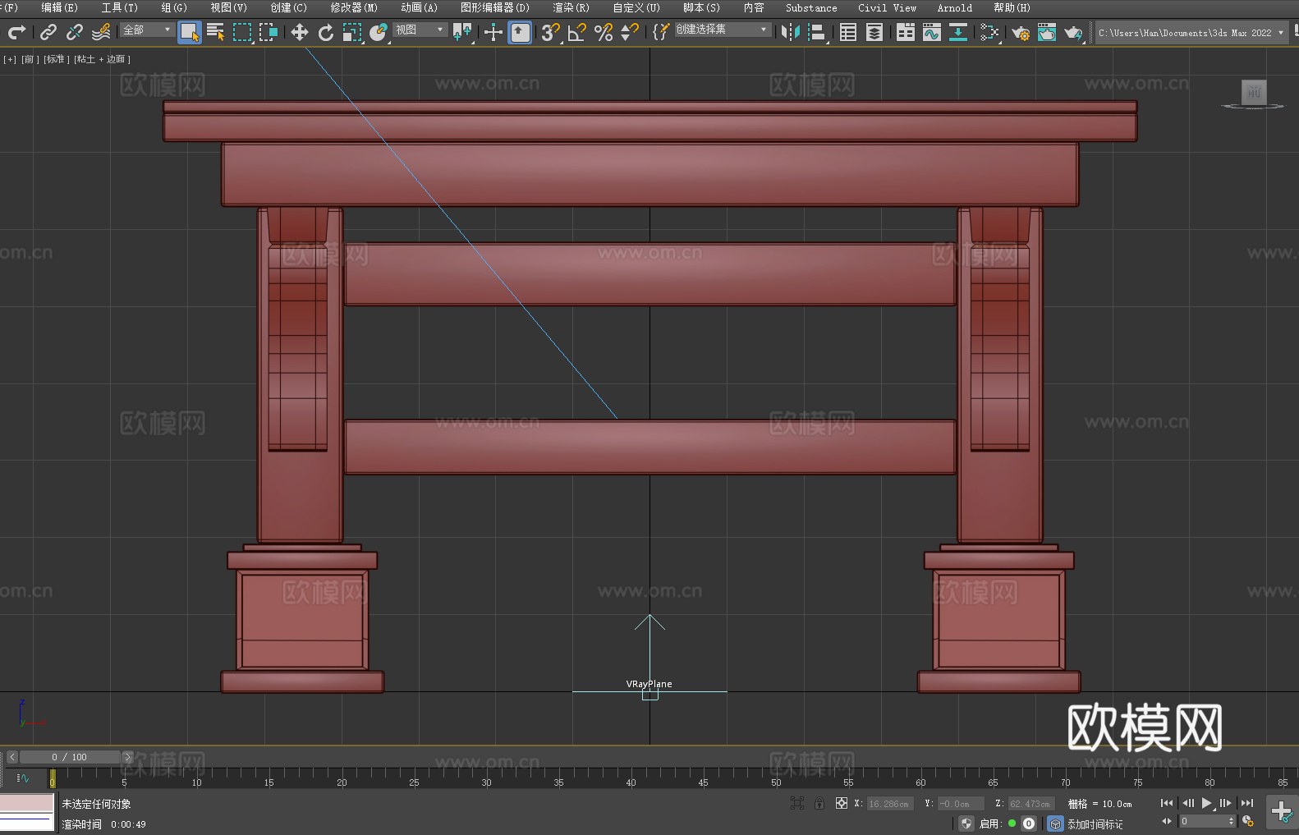Open the Curve Editor

point(931,32)
